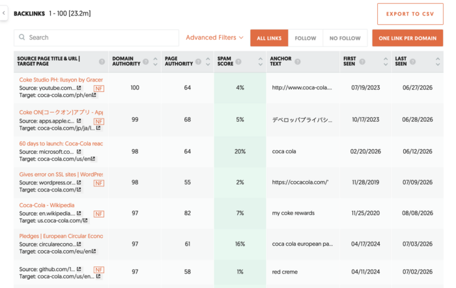Click anchor text 'https://cocacola.com/'
The width and height of the screenshot is (456, 288).
(300, 182)
